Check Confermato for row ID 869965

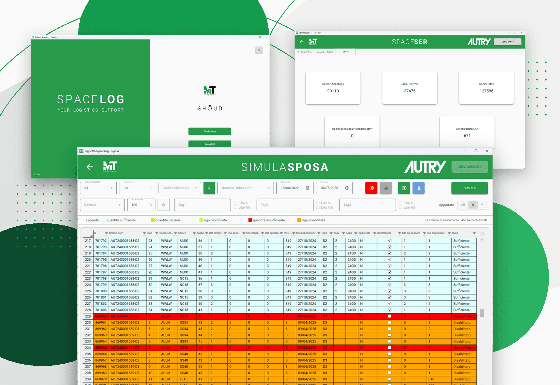[389, 348]
